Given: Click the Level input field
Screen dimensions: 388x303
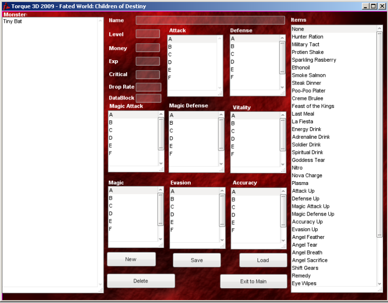Looking at the screenshot, I should point(148,34).
